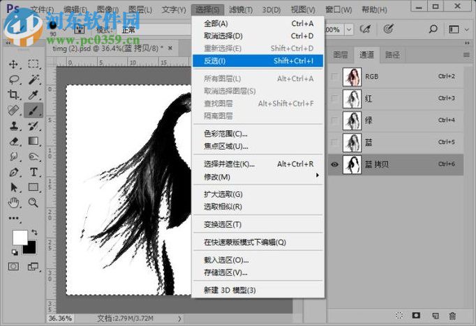Screen dimensions: 476x326
Task: Expand the percentage value dropdown arrow
Action: (349, 29)
